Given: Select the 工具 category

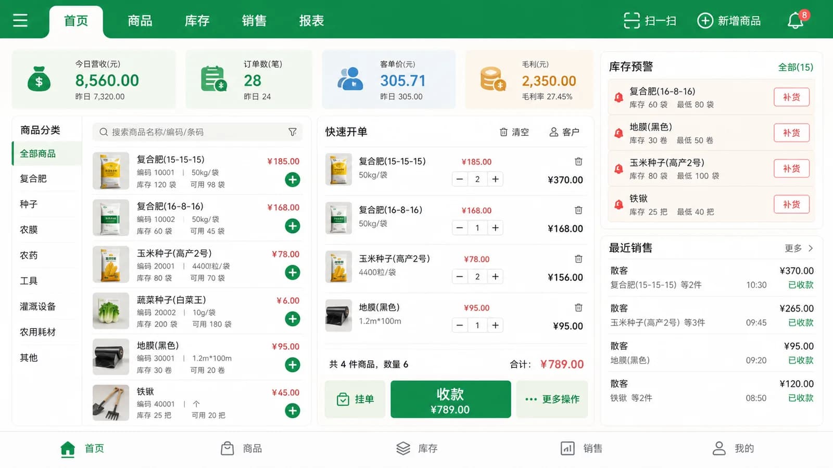Looking at the screenshot, I should (47, 281).
